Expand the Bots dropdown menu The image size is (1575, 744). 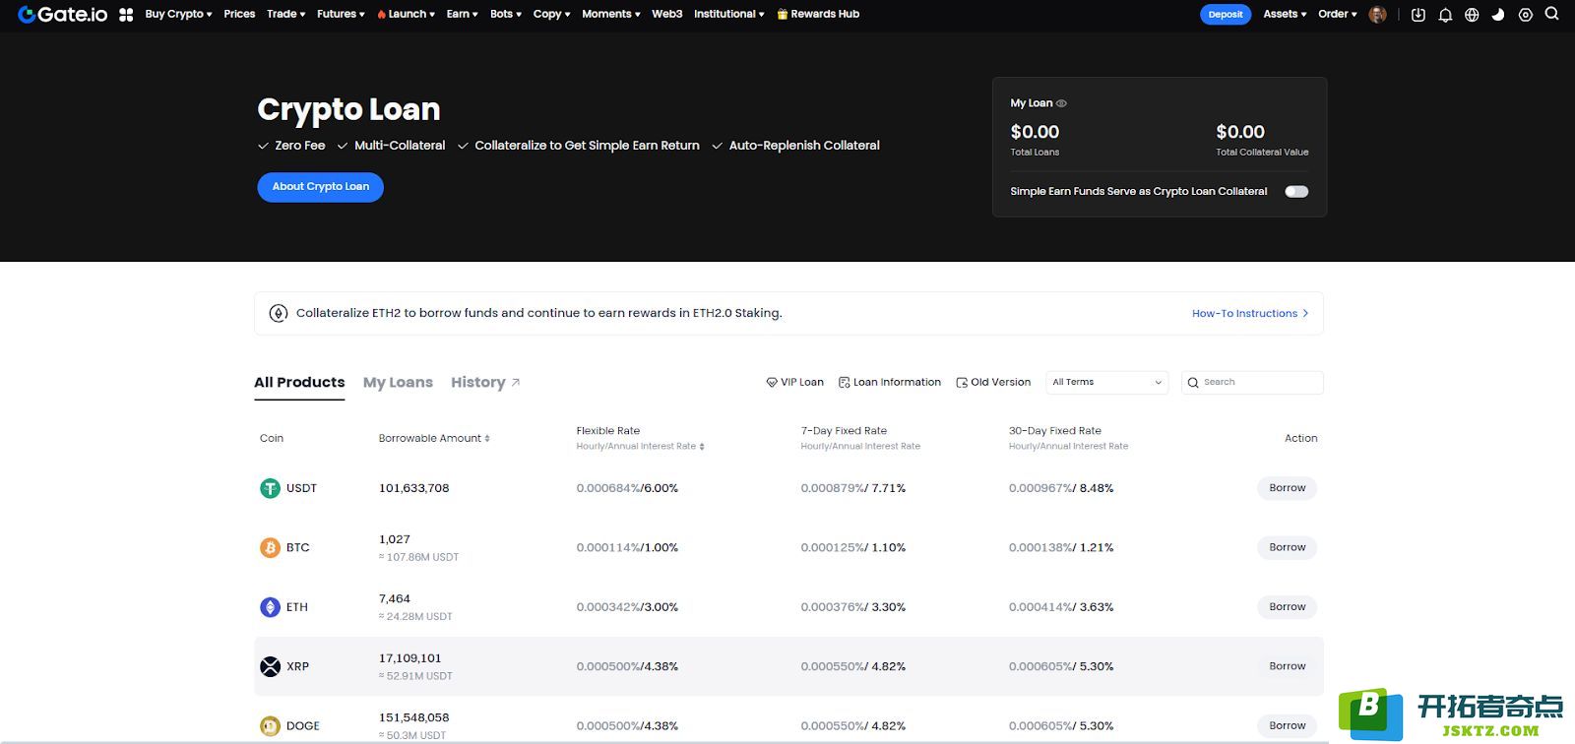coord(506,14)
